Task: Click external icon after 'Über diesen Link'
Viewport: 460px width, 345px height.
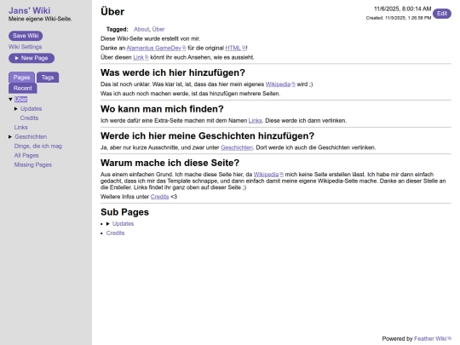Action: click(x=147, y=57)
